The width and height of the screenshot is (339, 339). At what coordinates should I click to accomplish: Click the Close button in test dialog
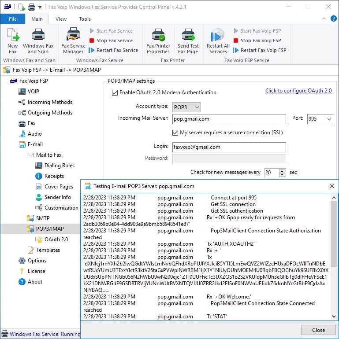(318, 330)
